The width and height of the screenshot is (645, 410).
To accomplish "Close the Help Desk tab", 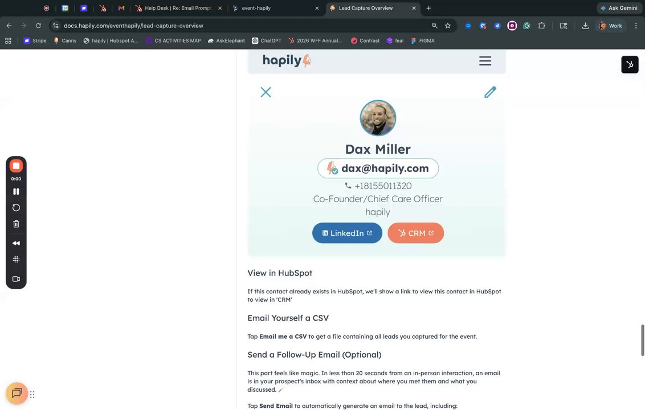I will tap(220, 8).
